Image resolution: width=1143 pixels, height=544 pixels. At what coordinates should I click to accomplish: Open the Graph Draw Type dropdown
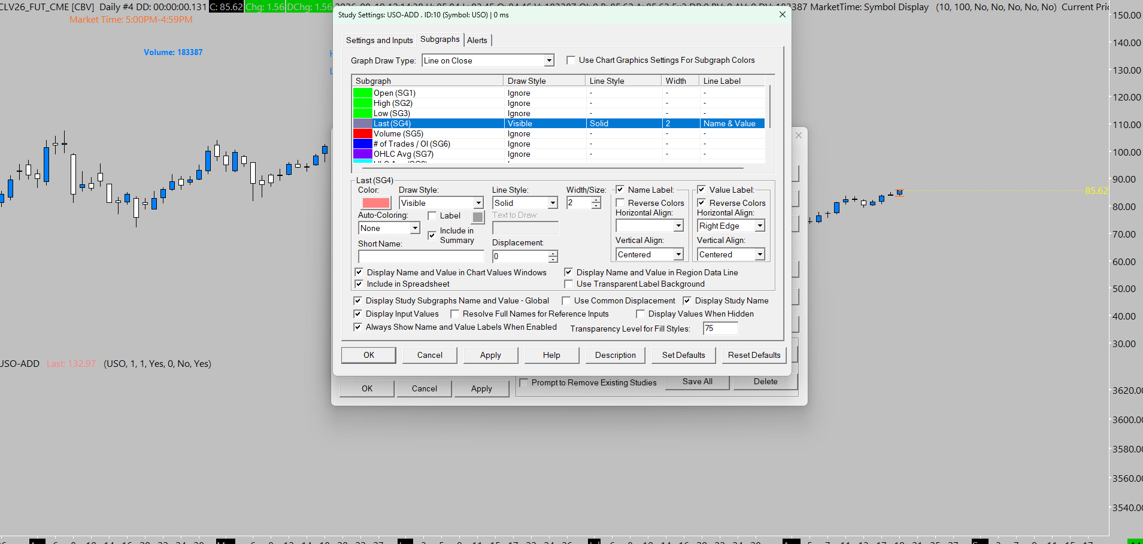click(x=549, y=60)
